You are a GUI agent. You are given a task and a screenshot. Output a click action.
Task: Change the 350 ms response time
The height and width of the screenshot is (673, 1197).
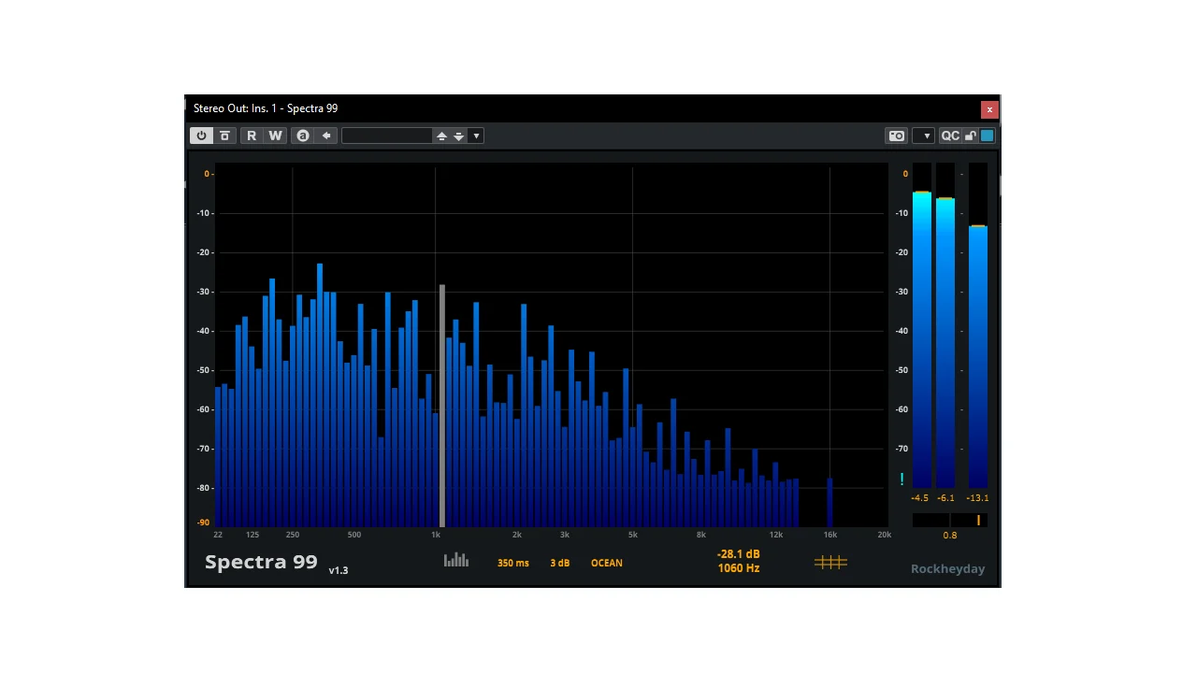513,563
